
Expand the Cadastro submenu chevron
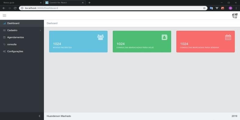41,31
